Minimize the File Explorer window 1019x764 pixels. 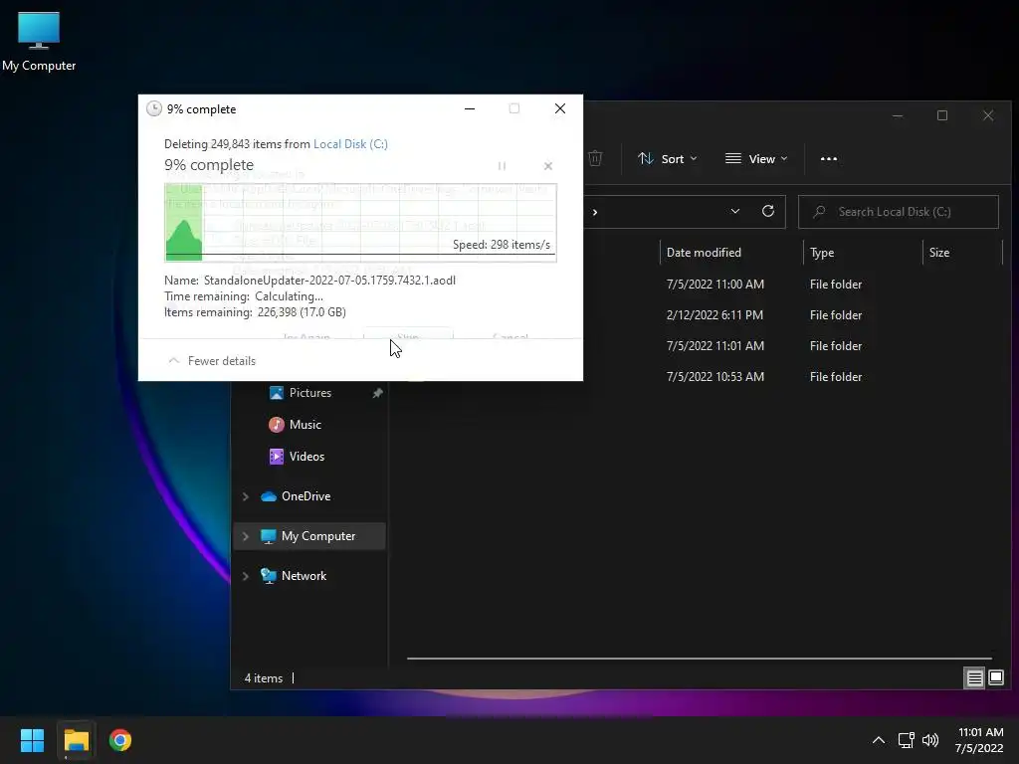pos(898,115)
